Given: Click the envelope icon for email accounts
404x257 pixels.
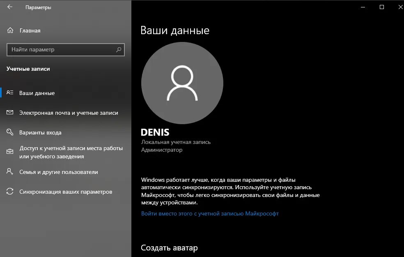Looking at the screenshot, I should tap(10, 112).
